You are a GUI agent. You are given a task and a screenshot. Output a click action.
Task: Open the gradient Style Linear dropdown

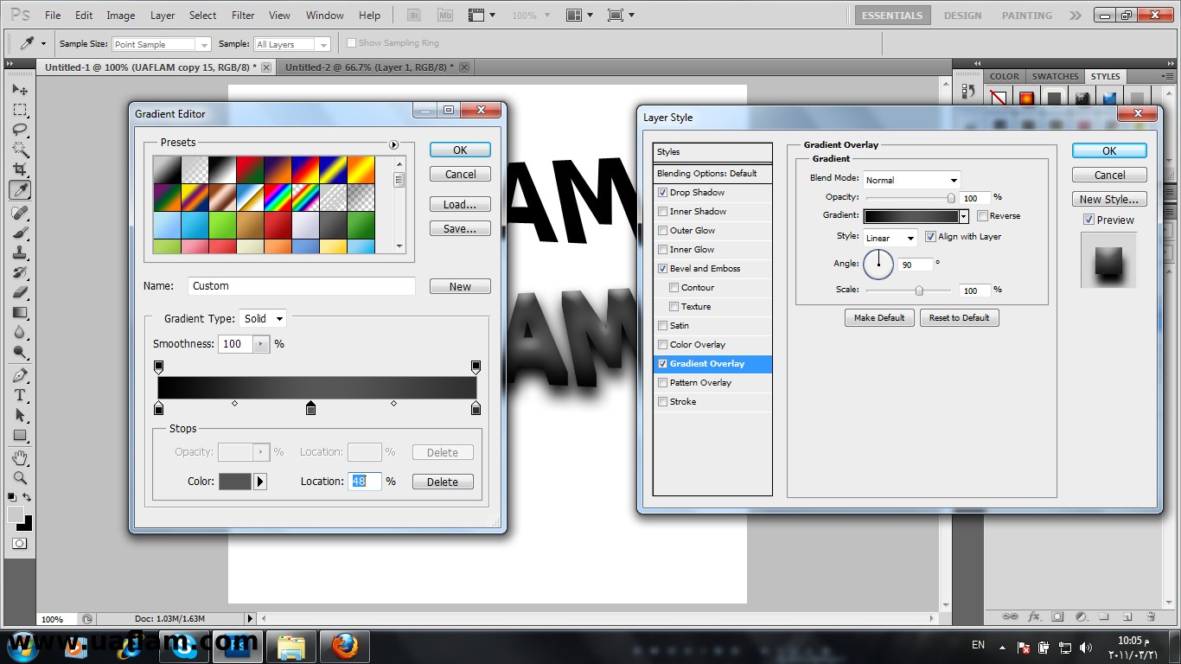point(891,238)
